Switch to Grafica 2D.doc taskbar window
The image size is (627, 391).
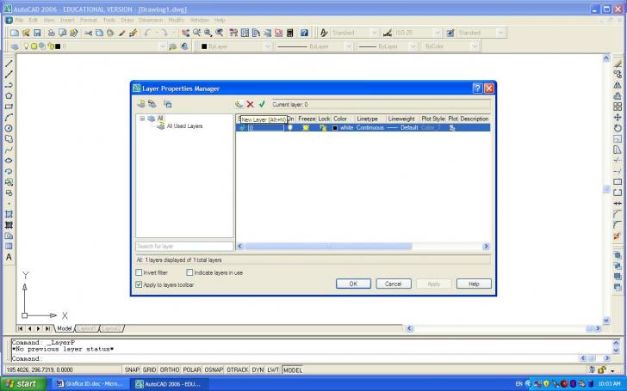(90, 384)
